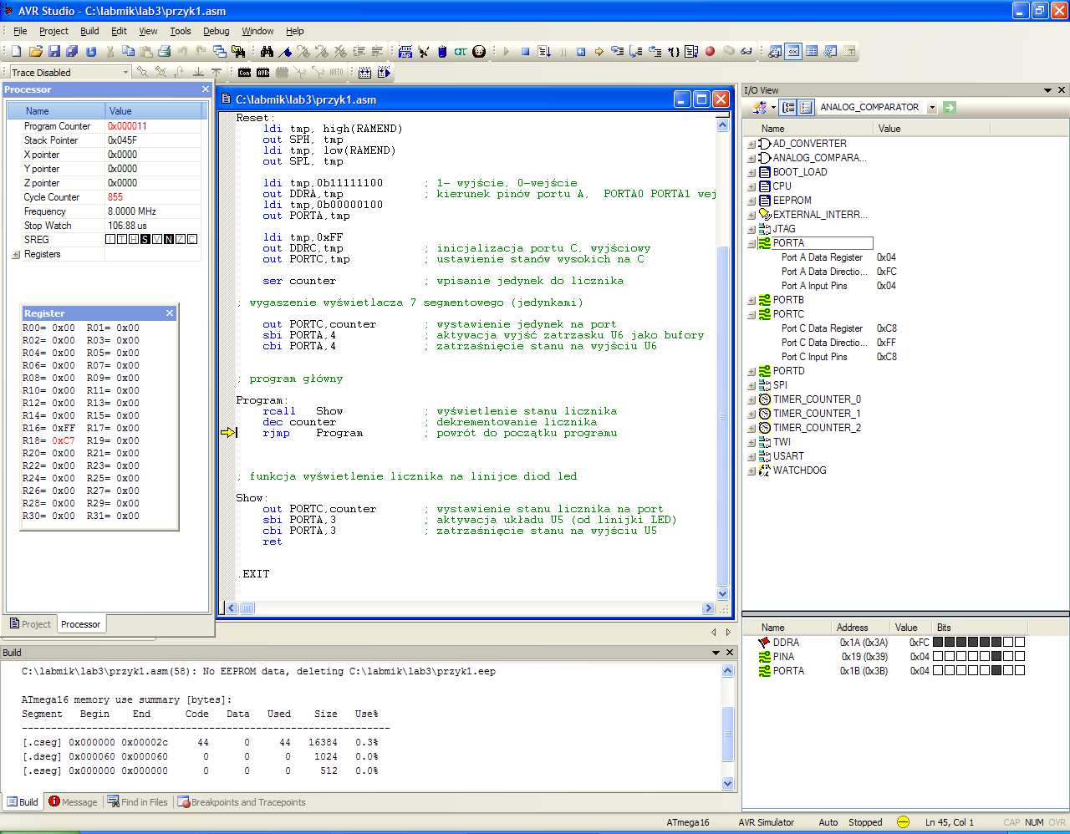Screen dimensions: 1070x834
Task: Expand Registers in the Processor panel
Action: (x=16, y=254)
